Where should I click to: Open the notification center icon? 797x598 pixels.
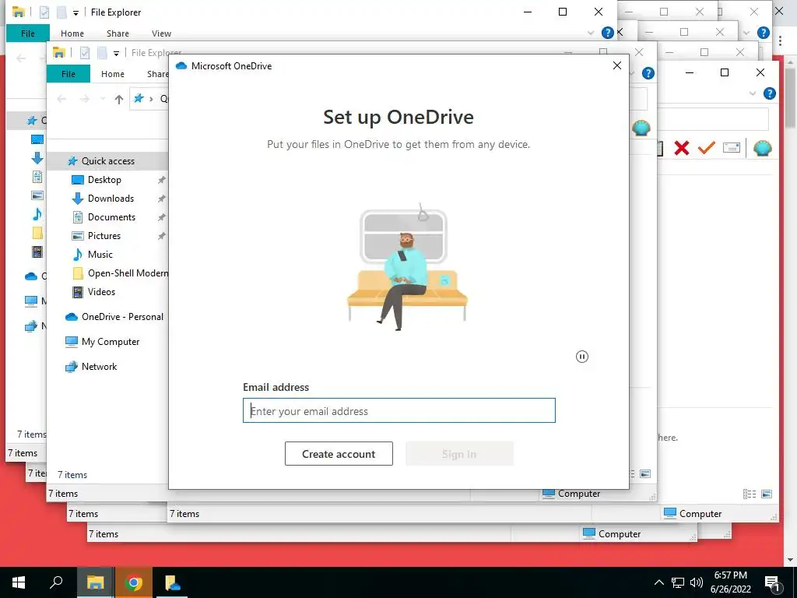(x=772, y=582)
